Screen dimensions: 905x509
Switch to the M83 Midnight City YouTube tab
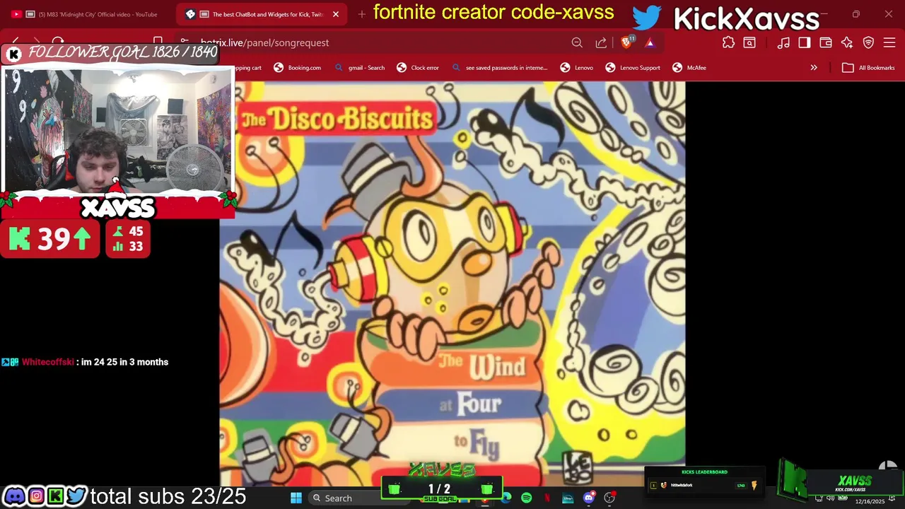tap(90, 14)
